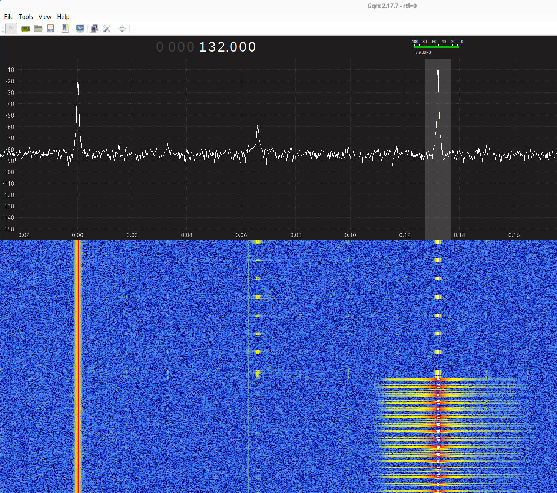Open the Help menu
The image size is (557, 493).
pyautogui.click(x=63, y=17)
